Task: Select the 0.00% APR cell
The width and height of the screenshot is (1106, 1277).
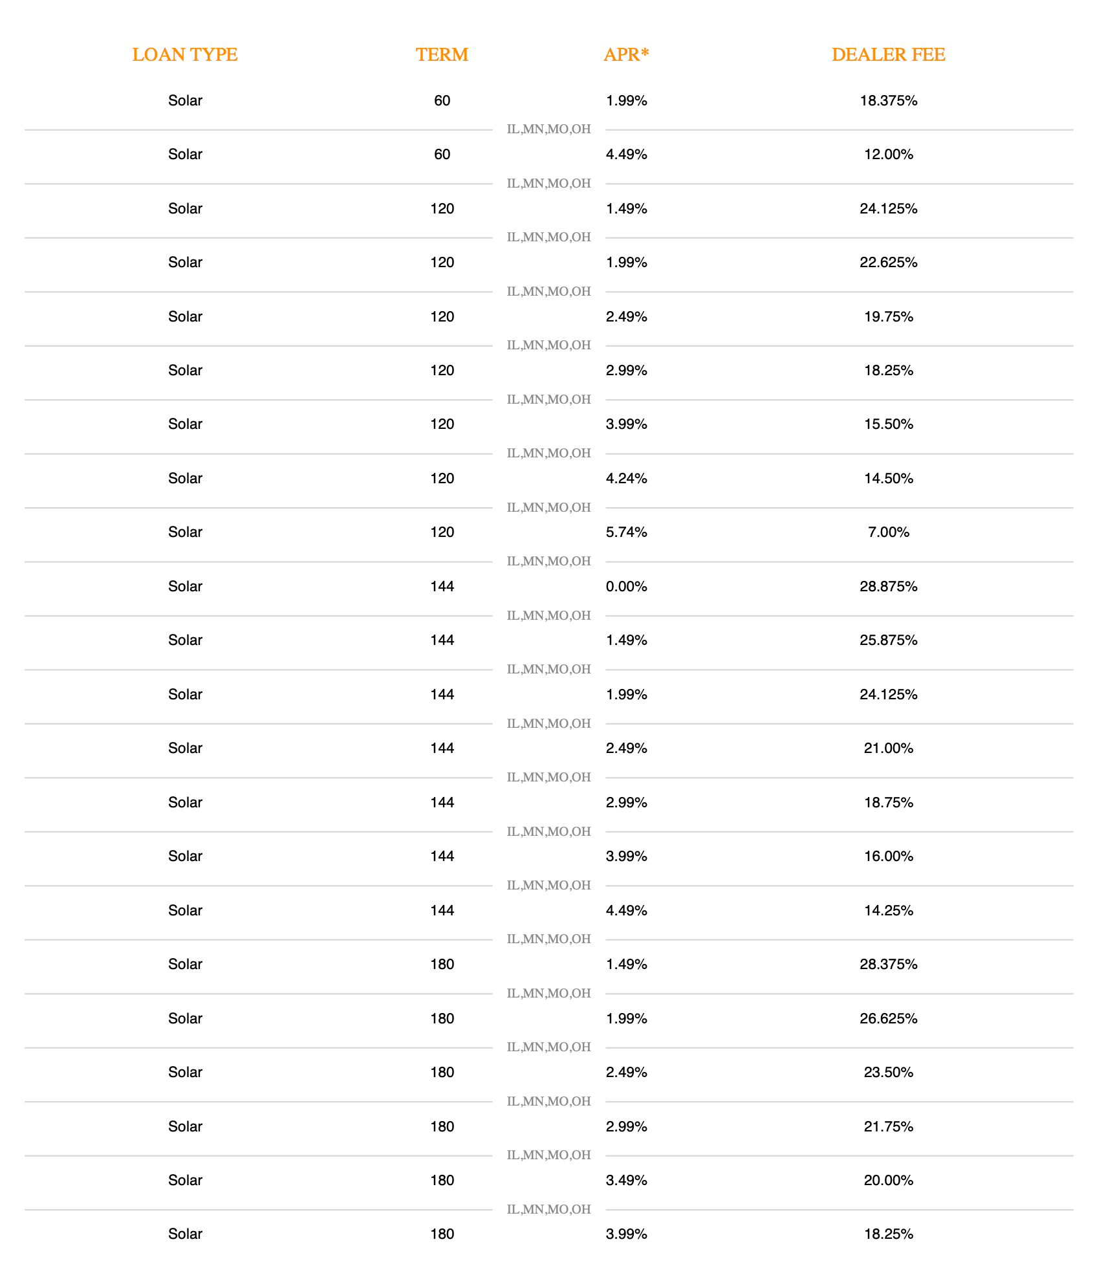Action: click(x=626, y=587)
